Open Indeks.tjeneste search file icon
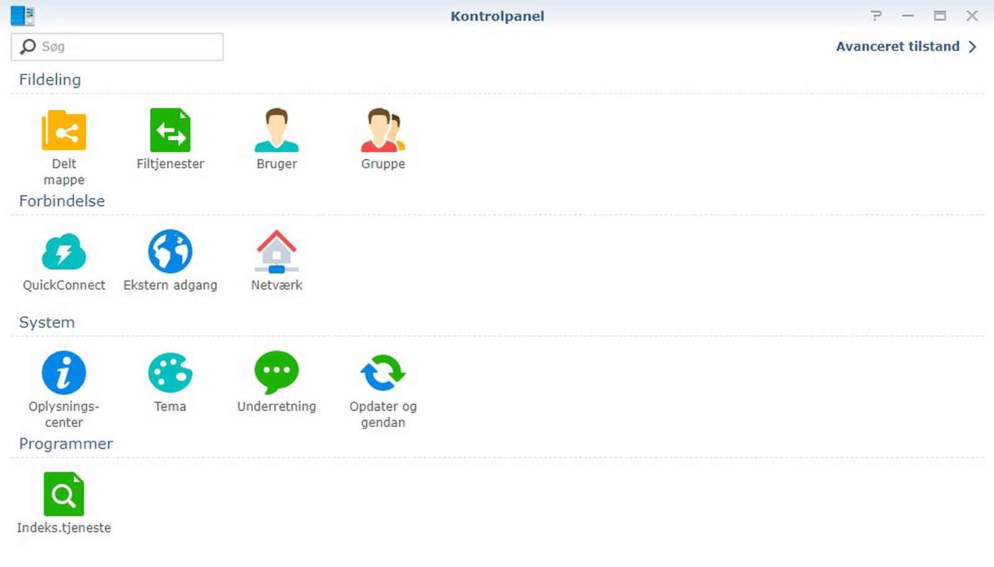994x567 pixels. point(64,494)
